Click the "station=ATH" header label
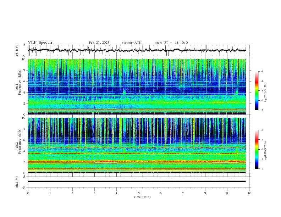Screen dimensions: 281x217 point(132,43)
